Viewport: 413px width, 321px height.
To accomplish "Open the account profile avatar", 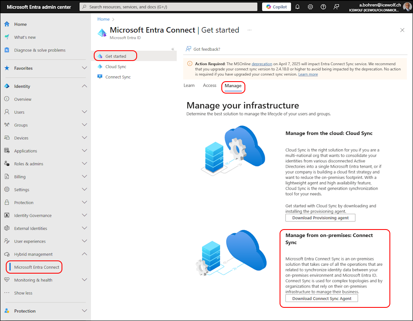I will (407, 7).
